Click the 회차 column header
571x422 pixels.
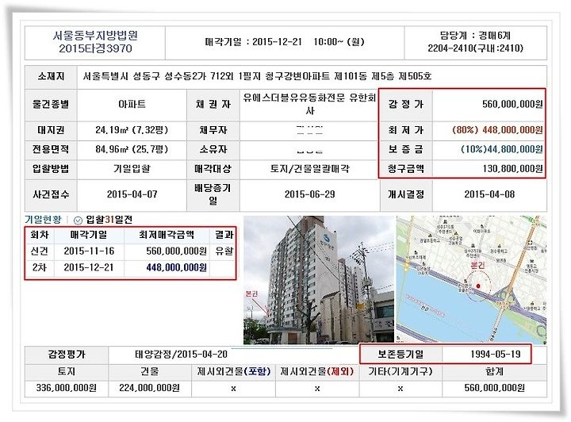[x=40, y=235]
